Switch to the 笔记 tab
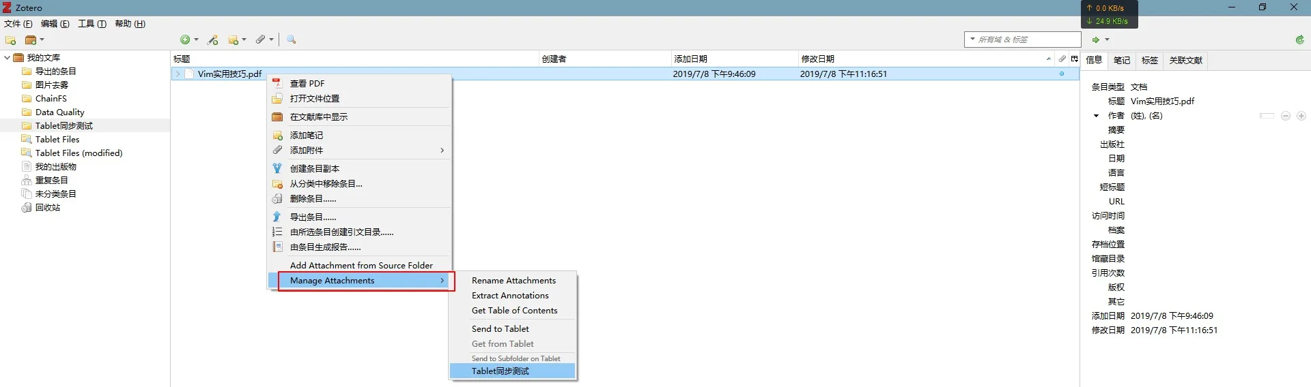This screenshot has width=1311, height=387. (1122, 61)
